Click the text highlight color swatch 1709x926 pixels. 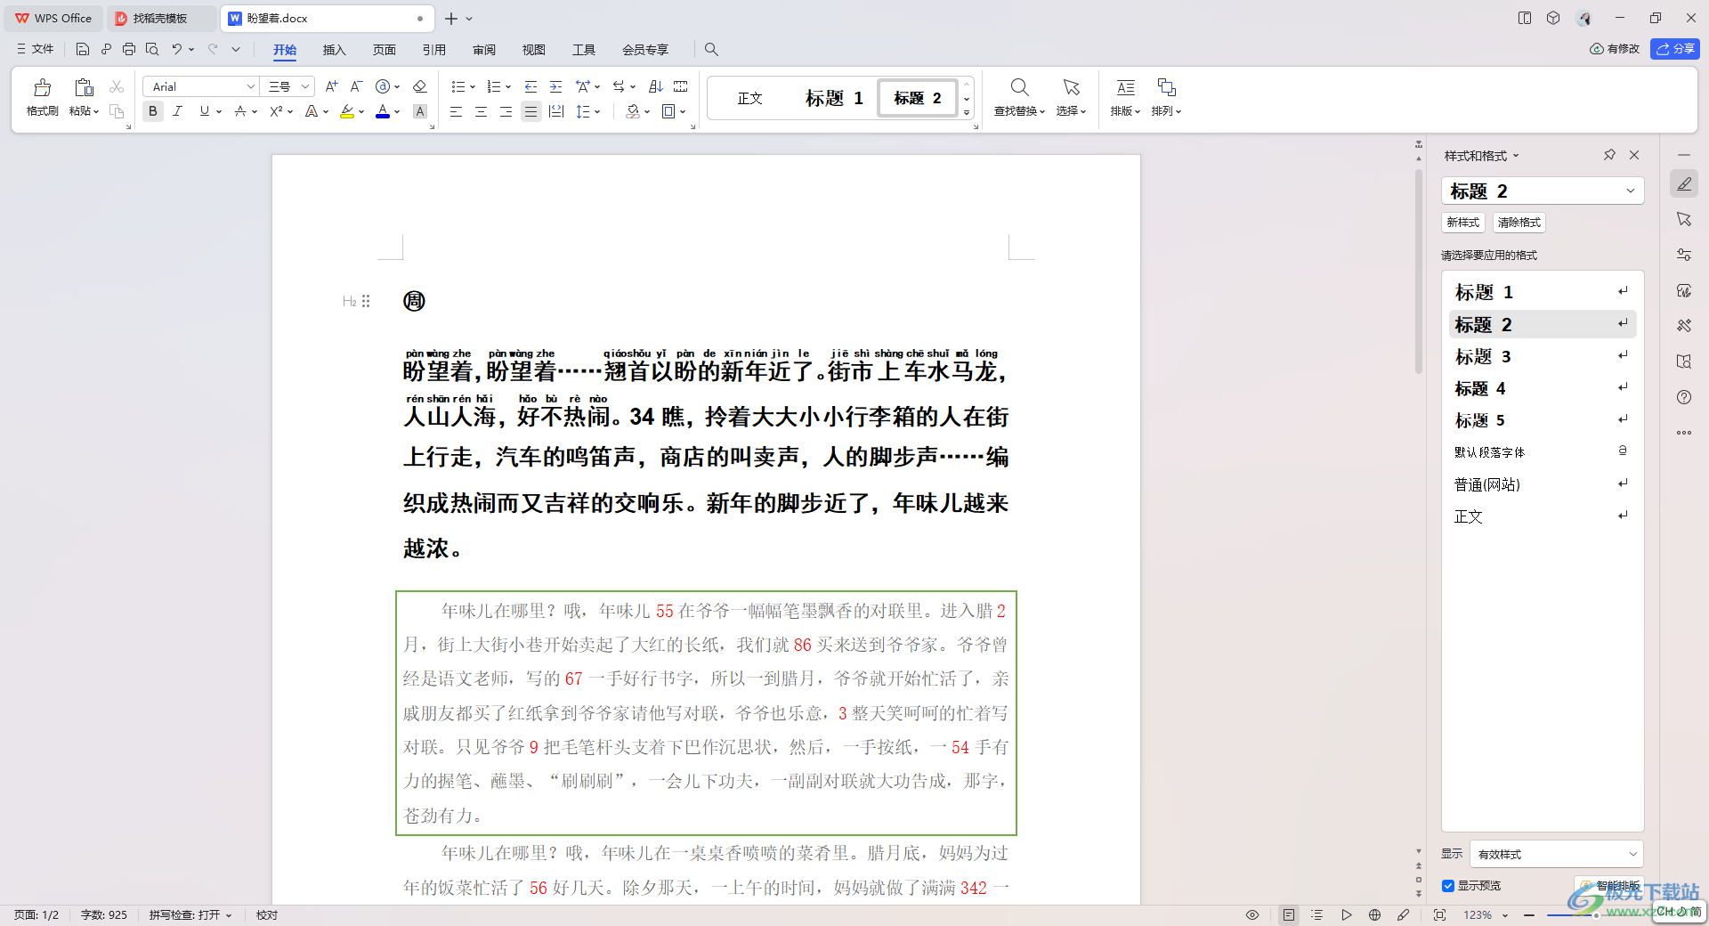(347, 111)
